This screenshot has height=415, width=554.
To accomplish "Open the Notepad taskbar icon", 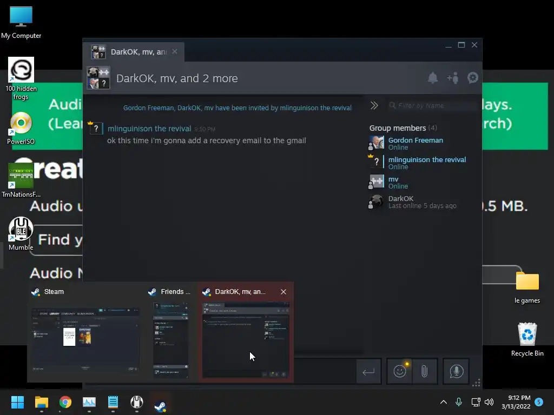I will tap(113, 402).
